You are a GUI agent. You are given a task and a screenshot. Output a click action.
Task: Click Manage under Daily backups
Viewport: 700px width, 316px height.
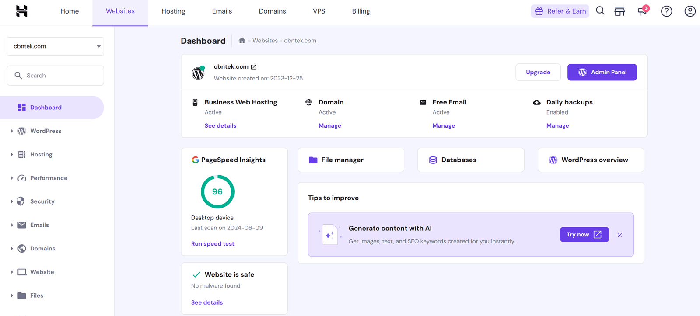558,126
